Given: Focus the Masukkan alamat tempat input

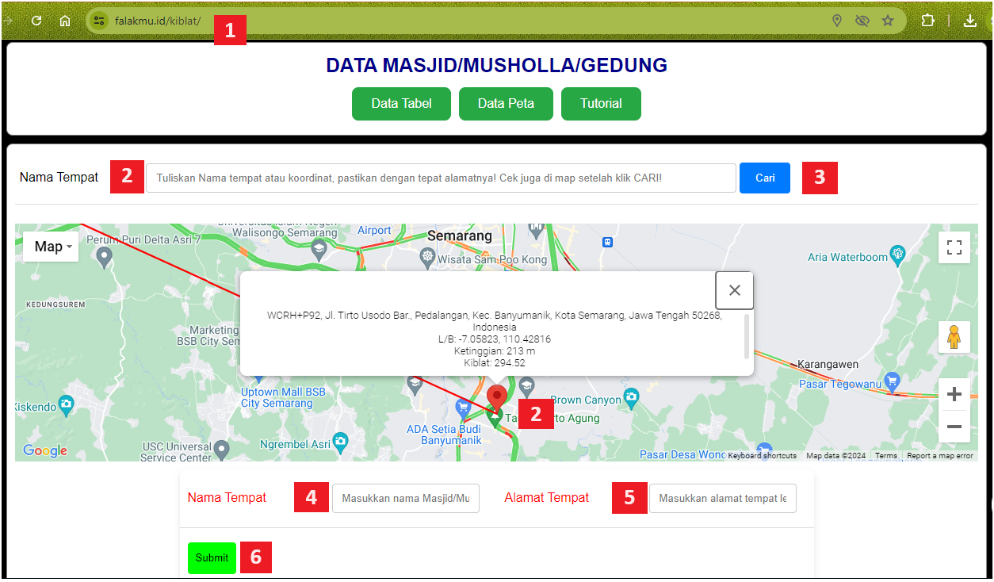Looking at the screenshot, I should [723, 499].
